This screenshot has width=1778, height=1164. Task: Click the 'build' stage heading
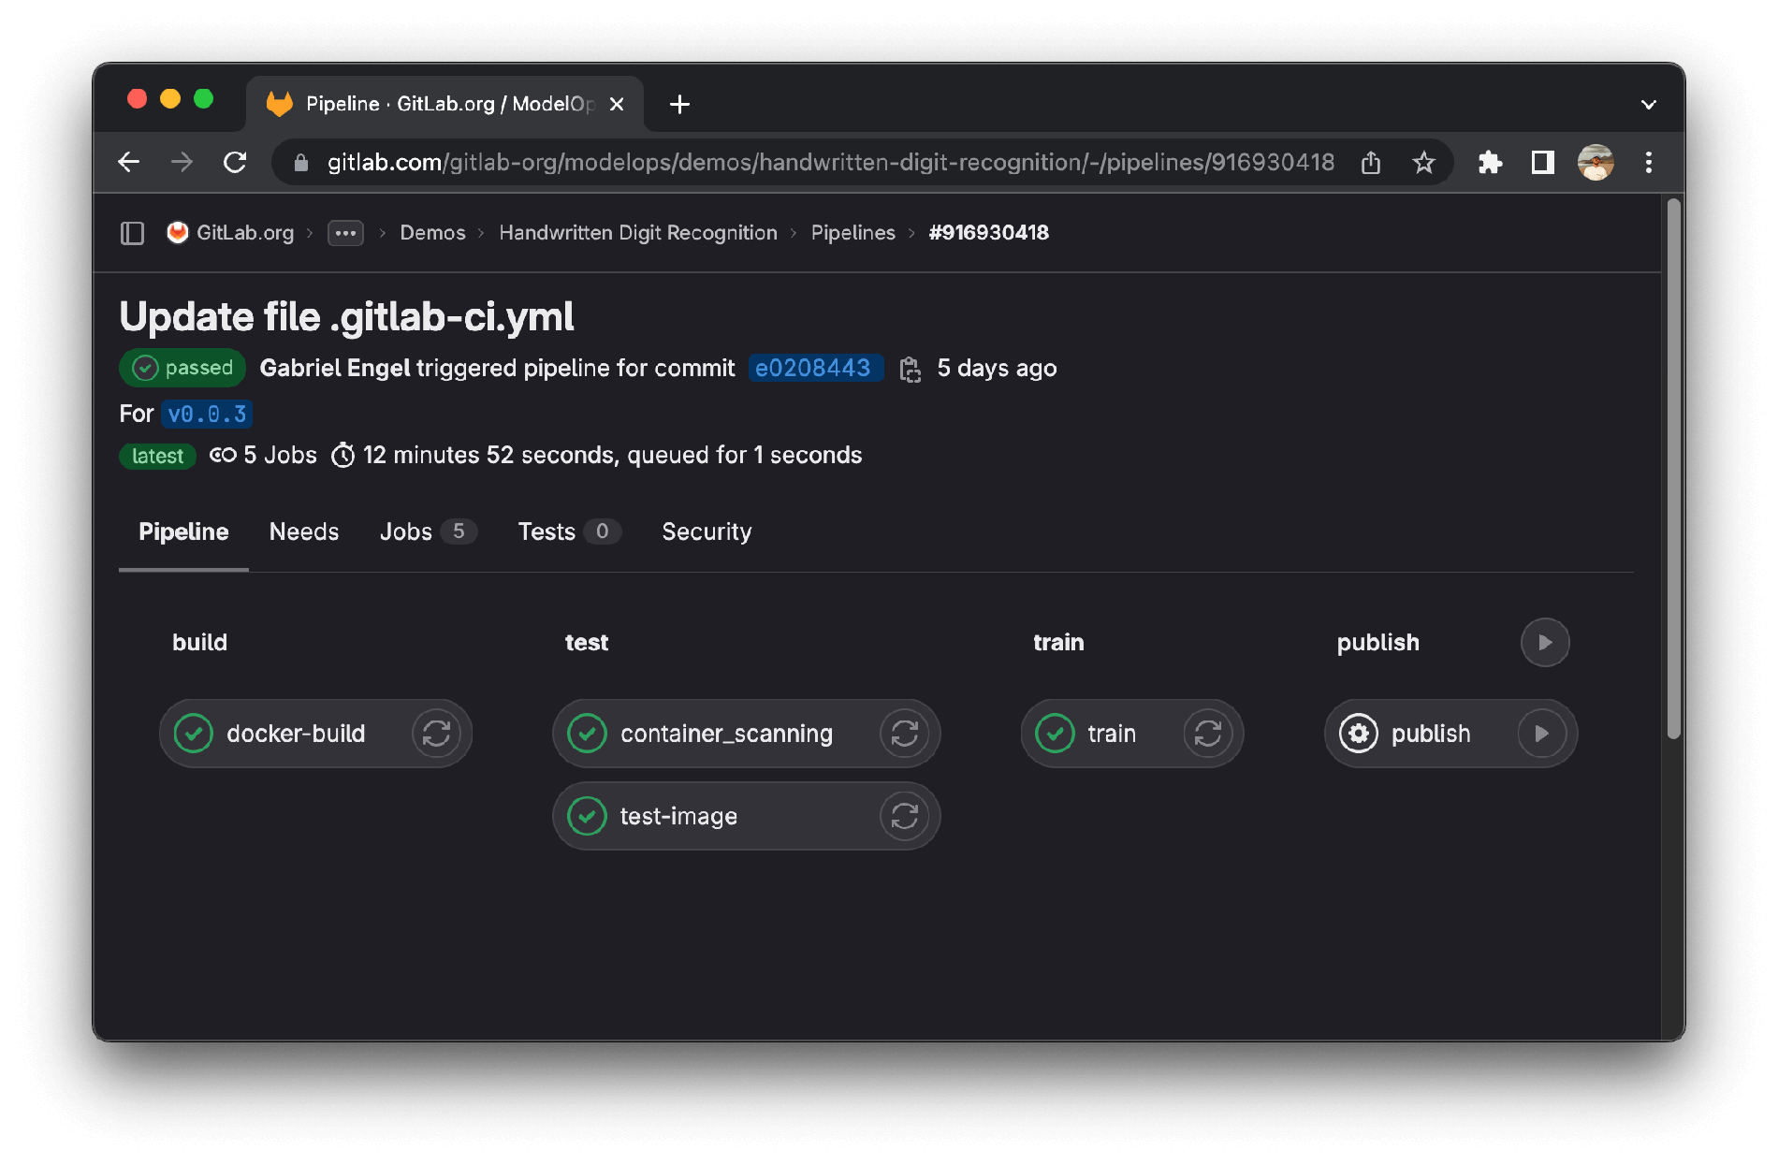199,643
